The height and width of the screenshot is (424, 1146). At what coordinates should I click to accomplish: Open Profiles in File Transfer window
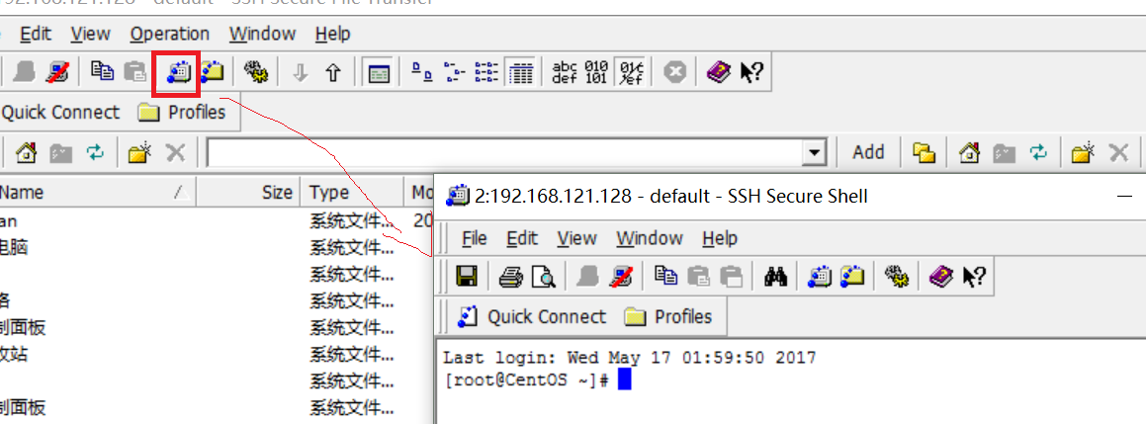(181, 113)
